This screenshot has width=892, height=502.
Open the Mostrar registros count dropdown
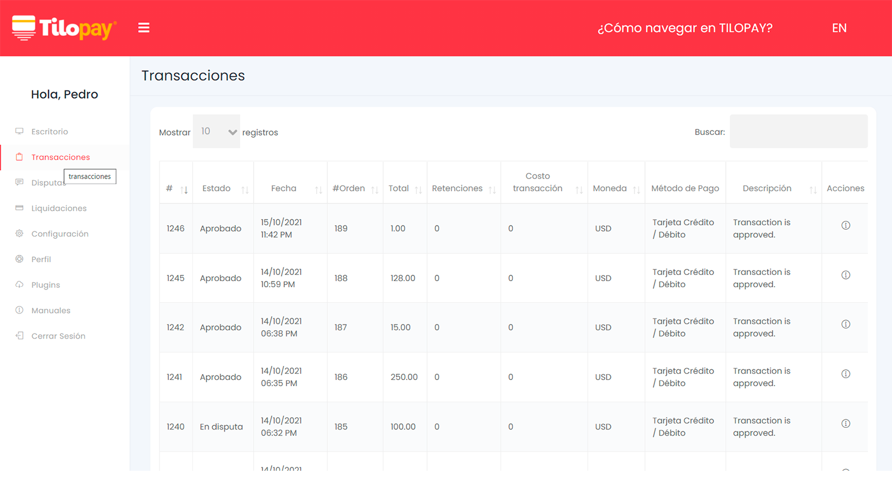(x=216, y=132)
